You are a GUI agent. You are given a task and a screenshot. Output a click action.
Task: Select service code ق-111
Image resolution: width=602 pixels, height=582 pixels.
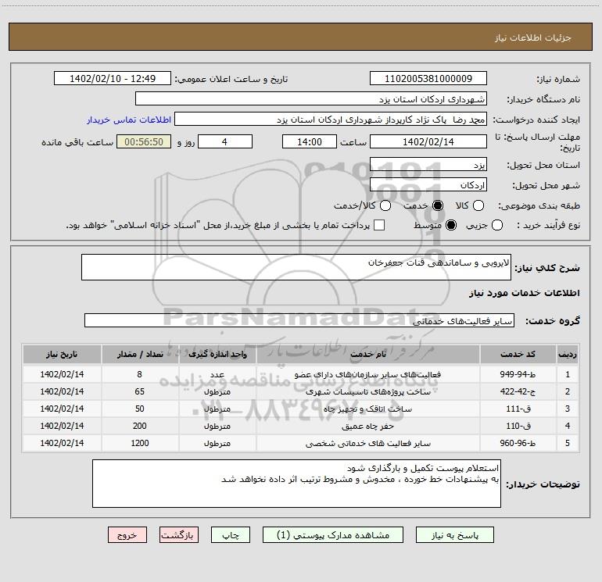518,409
